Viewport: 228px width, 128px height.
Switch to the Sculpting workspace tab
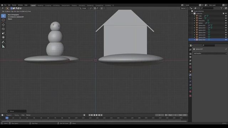tap(48, 6)
